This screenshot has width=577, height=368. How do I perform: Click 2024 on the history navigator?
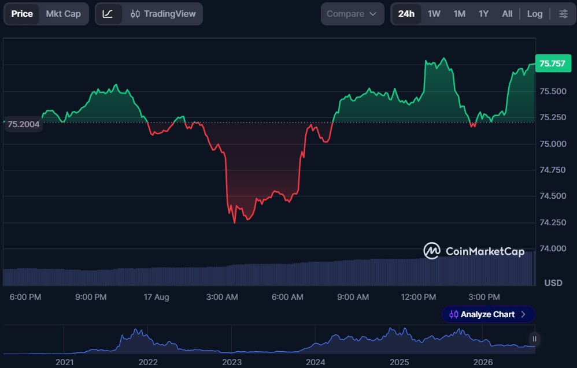pyautogui.click(x=315, y=362)
